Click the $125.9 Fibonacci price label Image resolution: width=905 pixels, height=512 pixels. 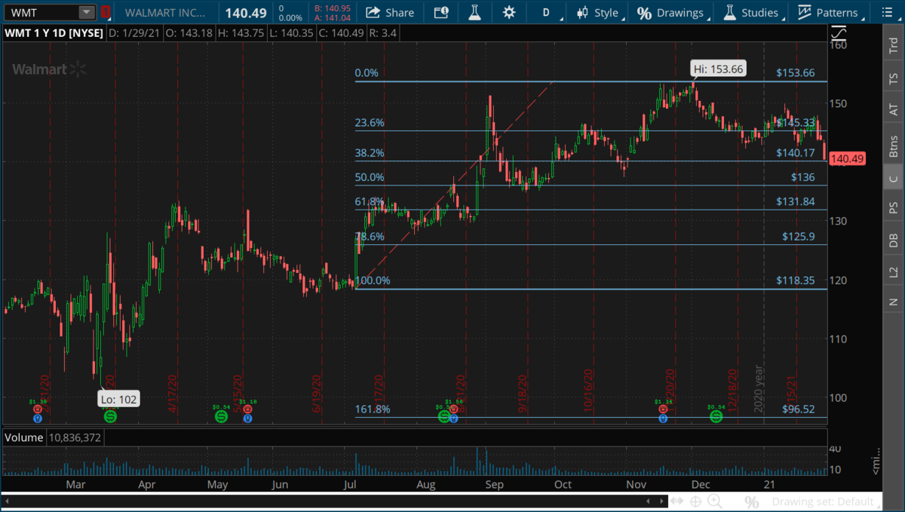tap(799, 237)
